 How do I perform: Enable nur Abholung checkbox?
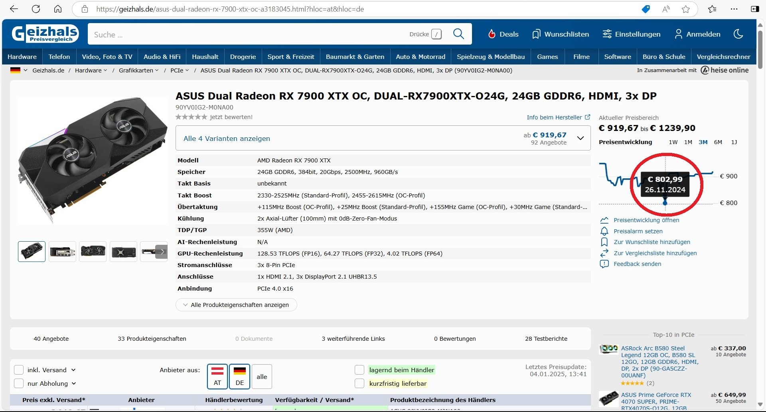[19, 383]
